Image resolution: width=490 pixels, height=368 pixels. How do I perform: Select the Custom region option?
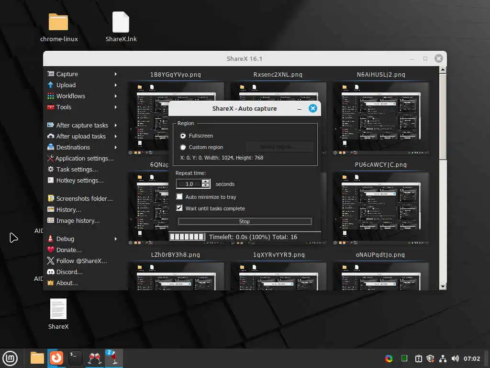pos(183,148)
